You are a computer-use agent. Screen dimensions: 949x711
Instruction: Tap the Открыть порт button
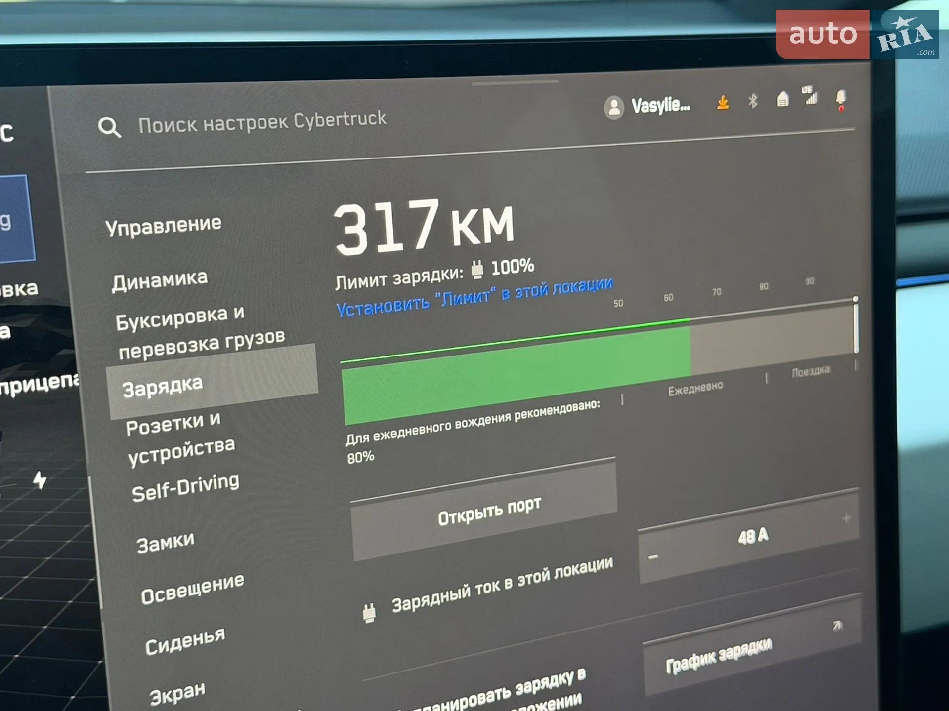point(484,511)
